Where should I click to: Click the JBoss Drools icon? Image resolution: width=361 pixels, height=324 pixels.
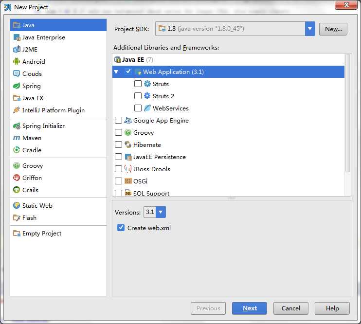pyautogui.click(x=128, y=169)
